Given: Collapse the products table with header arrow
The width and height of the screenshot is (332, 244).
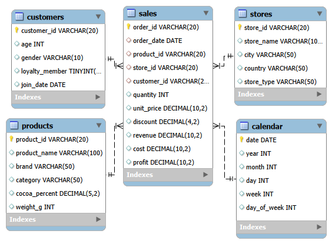Looking at the screenshot, I should click(x=99, y=125).
